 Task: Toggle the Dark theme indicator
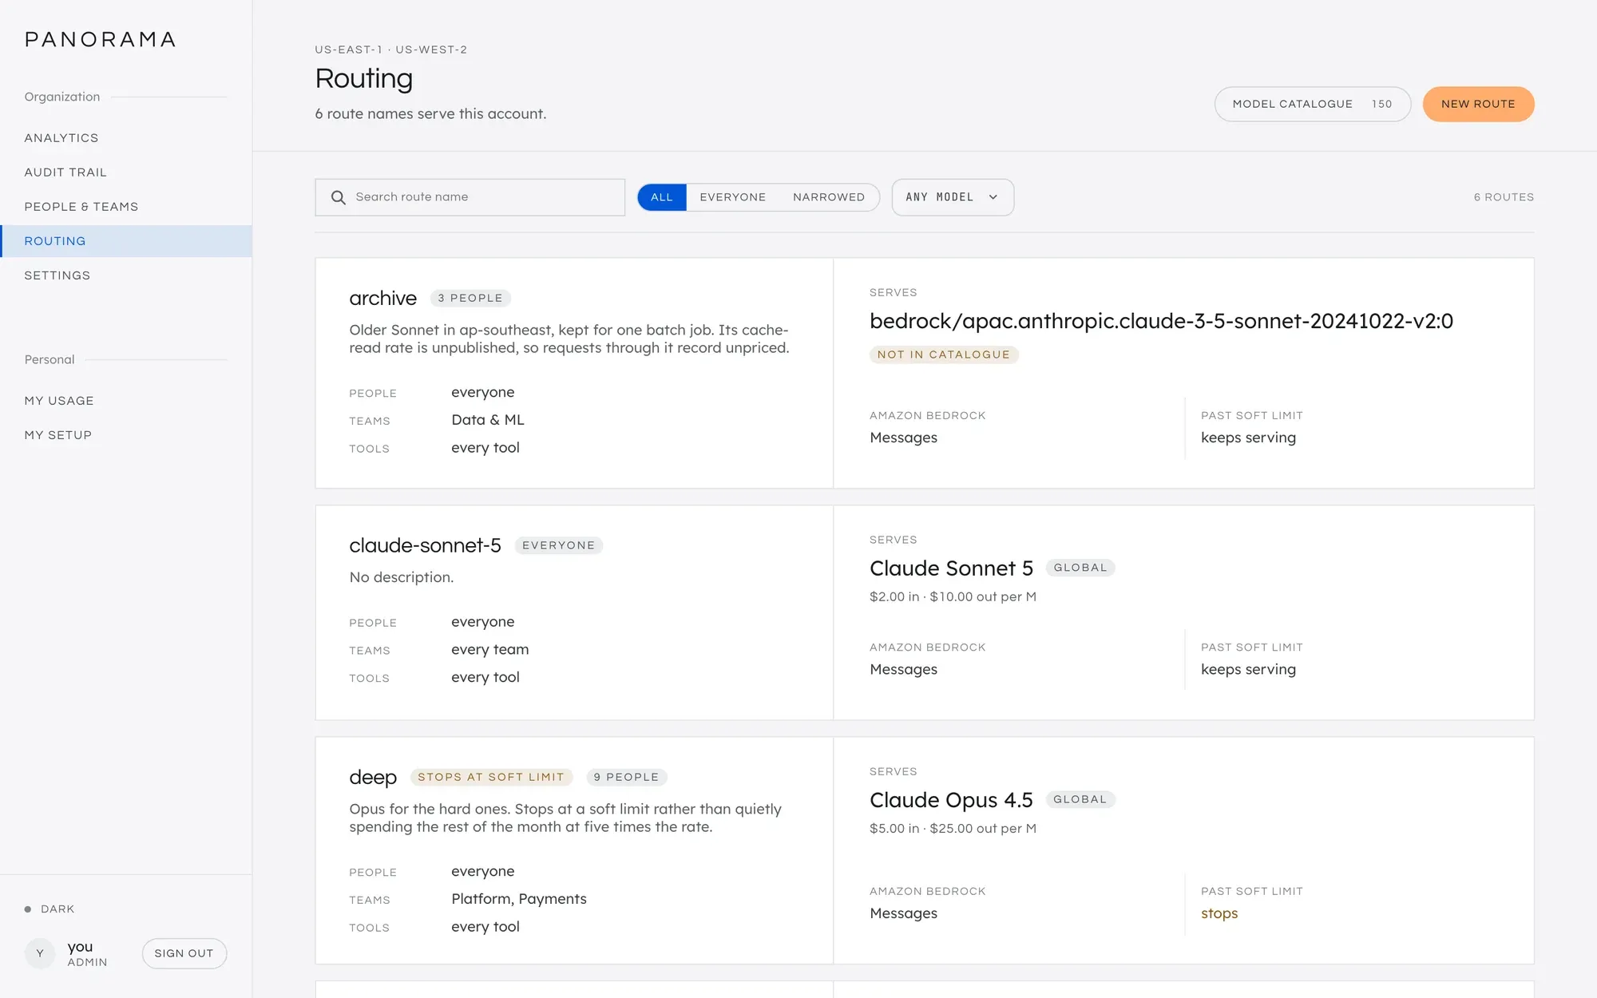50,909
